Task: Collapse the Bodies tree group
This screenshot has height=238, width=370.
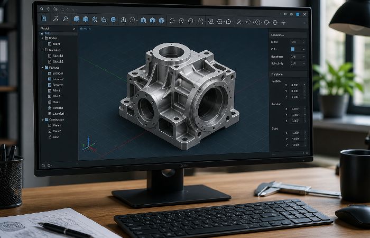Action: click(x=43, y=38)
